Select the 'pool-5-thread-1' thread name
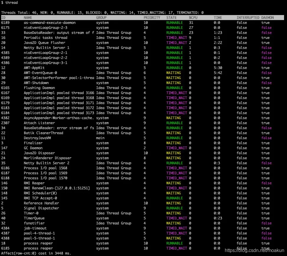 click(39, 238)
